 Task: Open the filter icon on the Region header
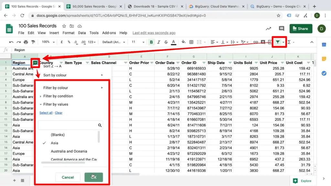coord(35,63)
